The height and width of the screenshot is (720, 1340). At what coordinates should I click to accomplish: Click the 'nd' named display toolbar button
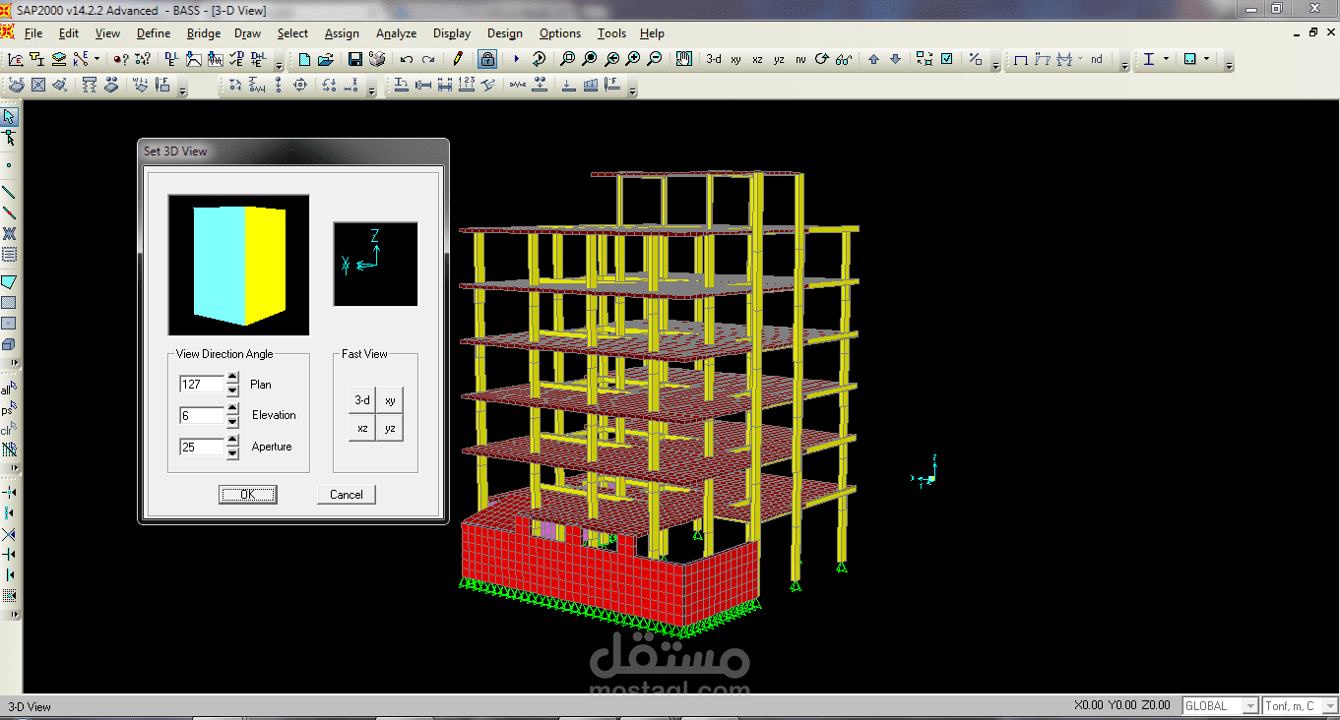pos(1096,59)
